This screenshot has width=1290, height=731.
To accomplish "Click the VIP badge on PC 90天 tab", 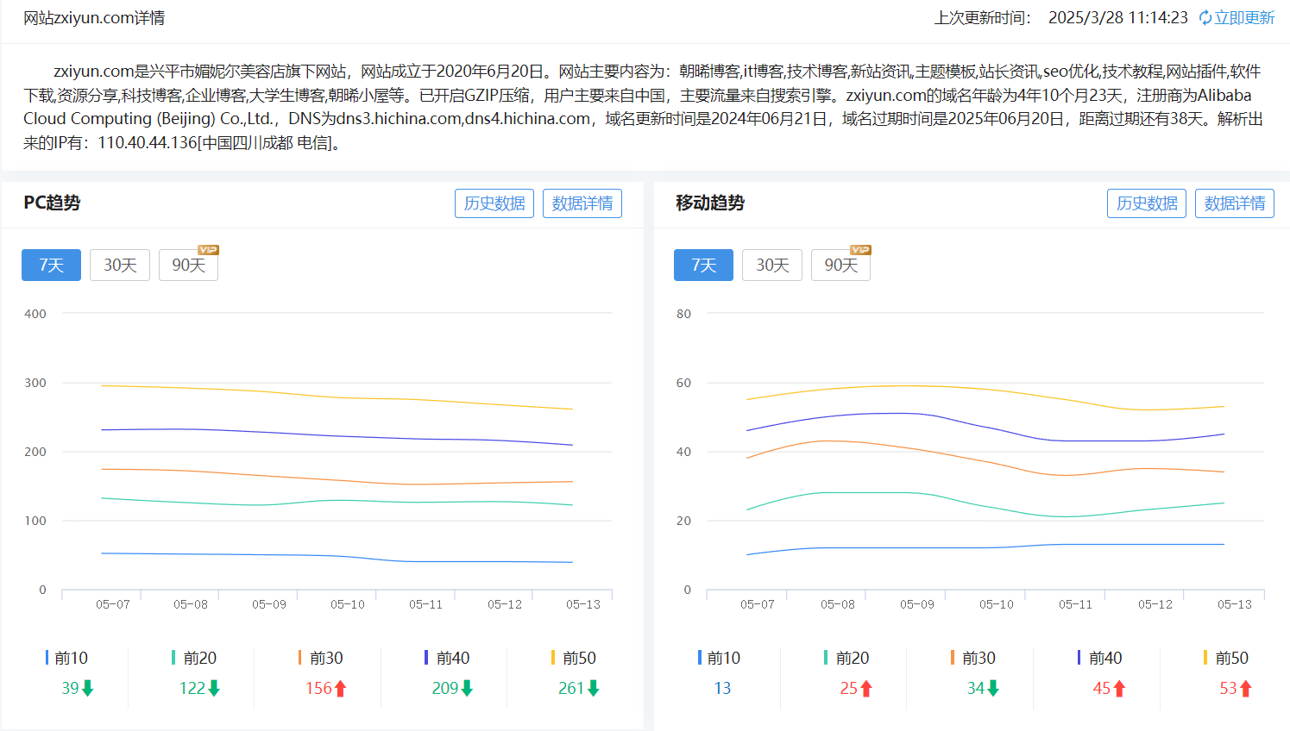I will (208, 250).
